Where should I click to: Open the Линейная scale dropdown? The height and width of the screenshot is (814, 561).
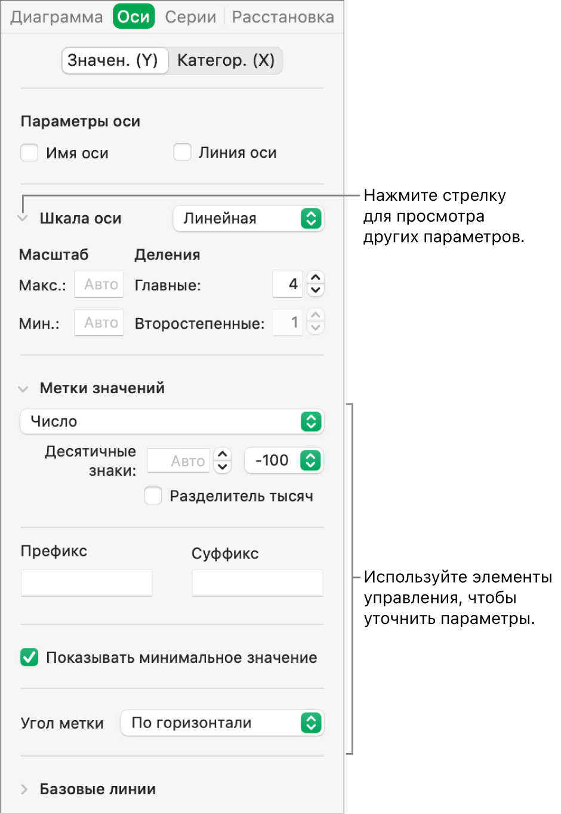pyautogui.click(x=248, y=219)
